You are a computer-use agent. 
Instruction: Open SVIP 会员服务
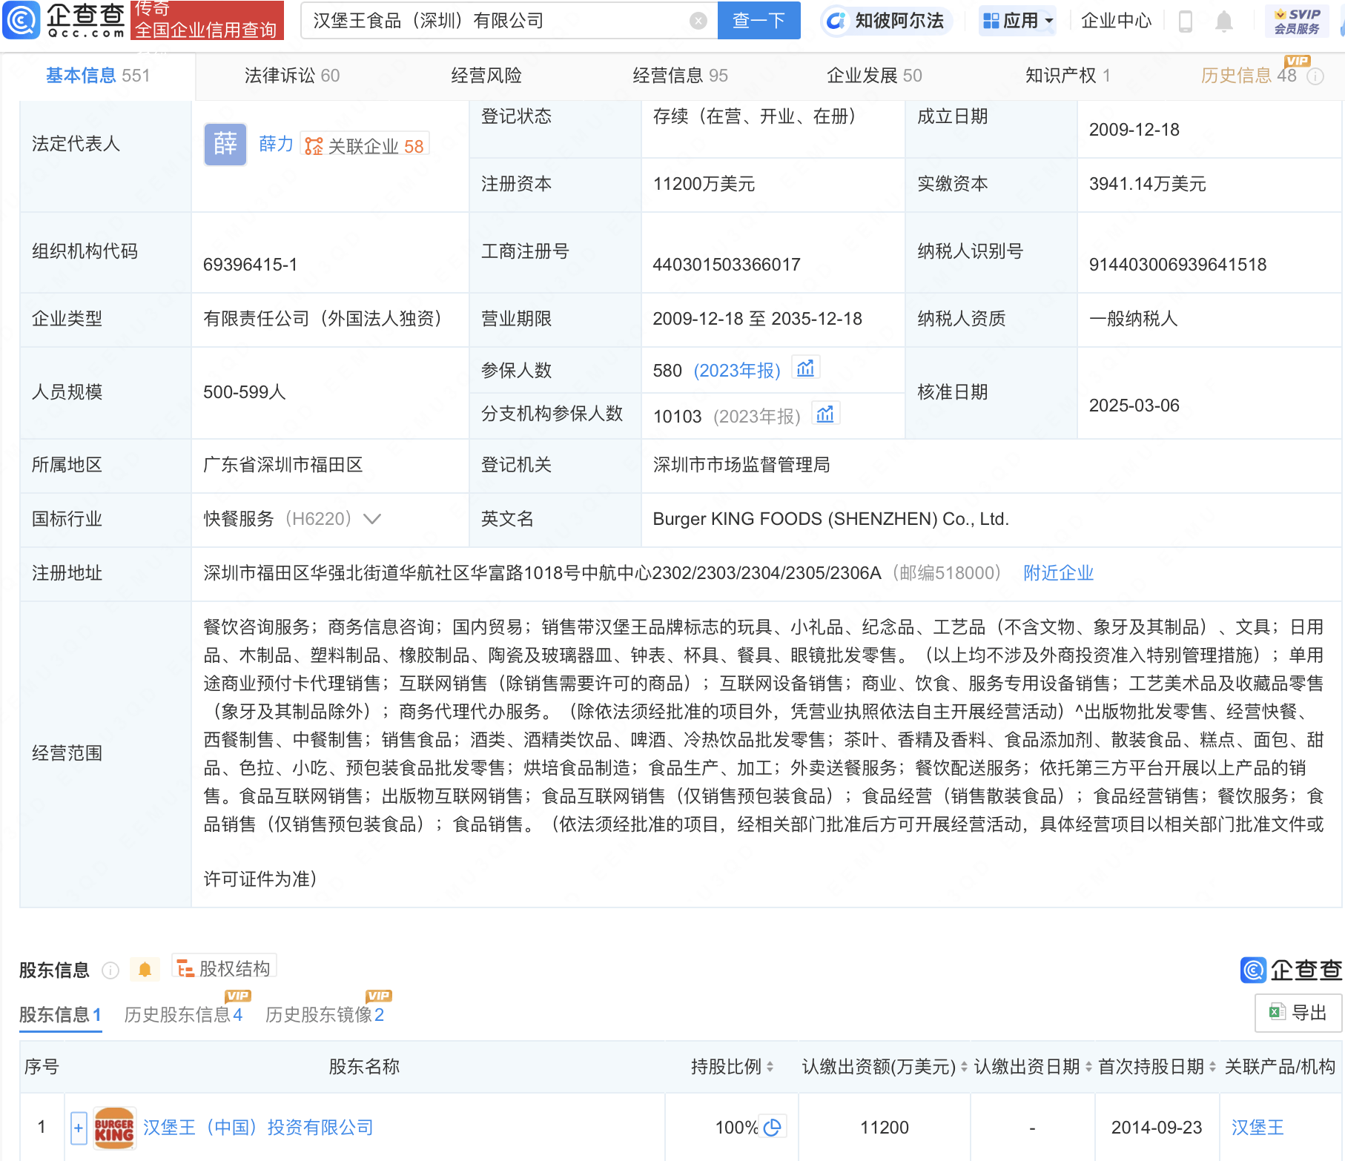coord(1297,21)
